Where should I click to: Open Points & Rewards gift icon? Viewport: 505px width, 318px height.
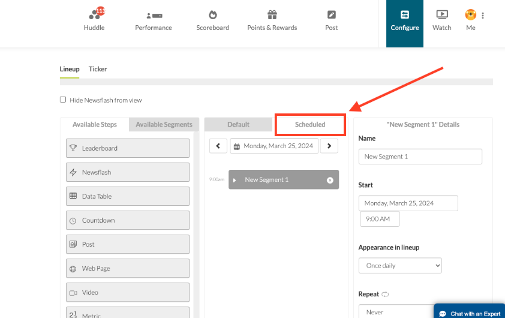click(272, 15)
